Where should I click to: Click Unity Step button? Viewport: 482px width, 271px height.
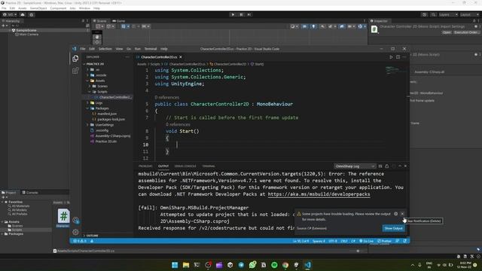point(249,14)
